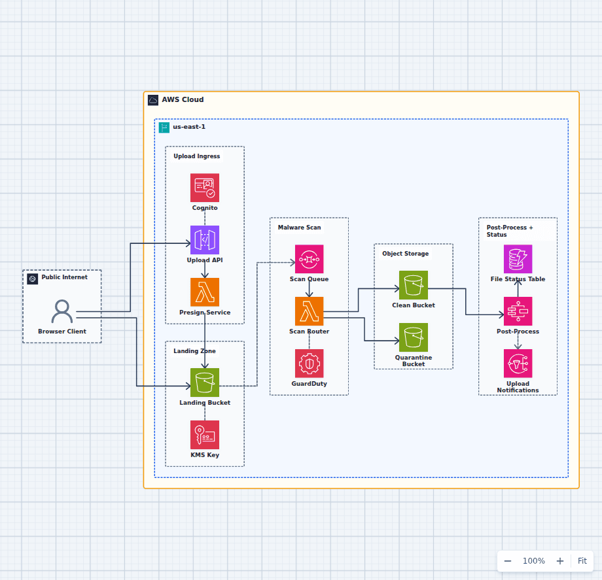Click the Landing Bucket S3 icon
The image size is (602, 580).
(x=205, y=383)
